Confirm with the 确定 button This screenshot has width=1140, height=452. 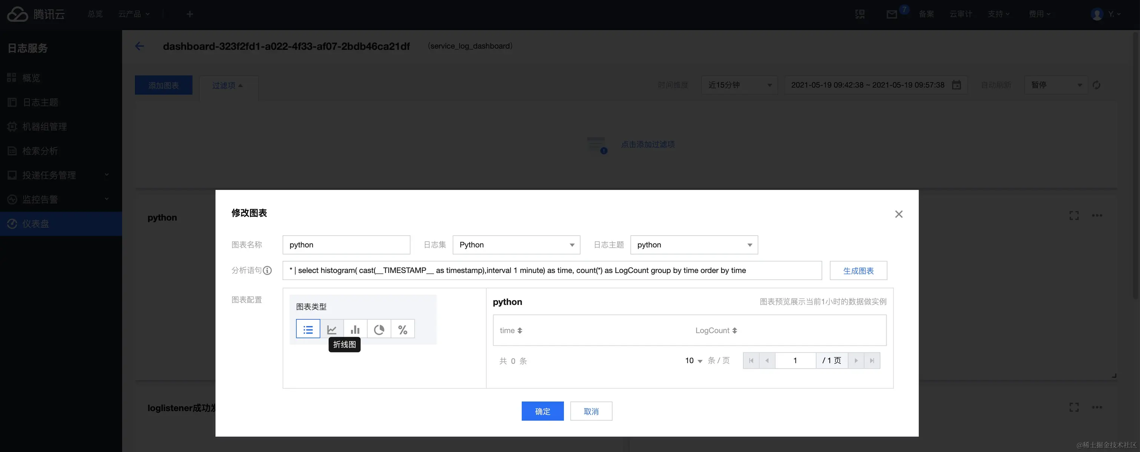pyautogui.click(x=542, y=411)
